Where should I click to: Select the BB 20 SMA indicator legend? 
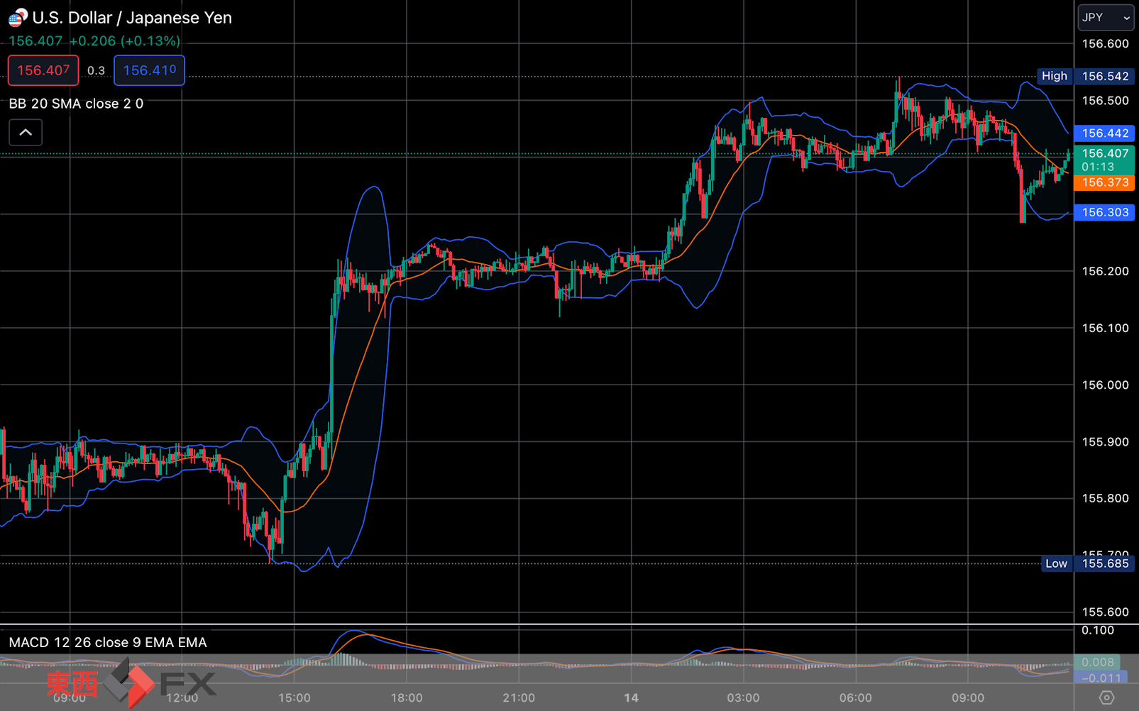point(76,104)
